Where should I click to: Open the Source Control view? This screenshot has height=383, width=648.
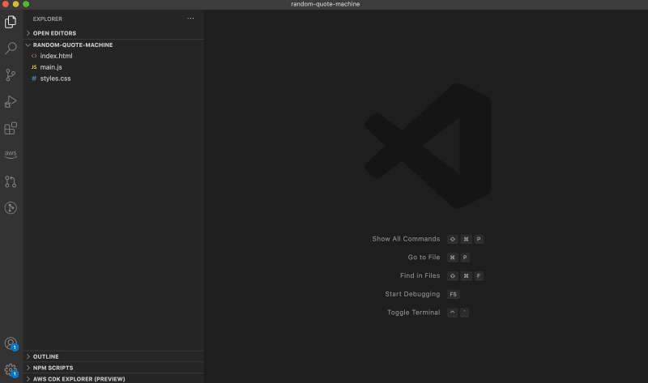click(x=11, y=74)
